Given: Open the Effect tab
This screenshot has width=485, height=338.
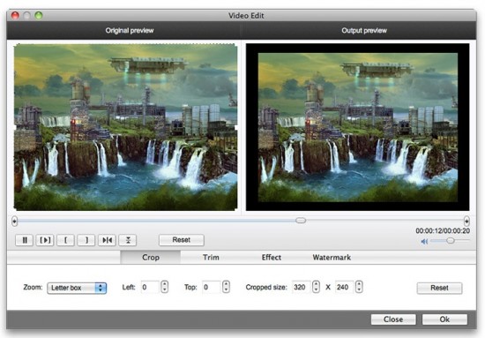Looking at the screenshot, I should 272,257.
